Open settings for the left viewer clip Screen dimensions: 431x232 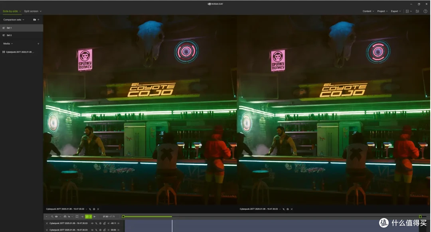(94, 209)
